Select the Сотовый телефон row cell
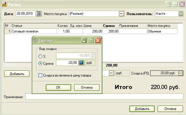Viewport: 186px width, 115px height. coord(34,31)
